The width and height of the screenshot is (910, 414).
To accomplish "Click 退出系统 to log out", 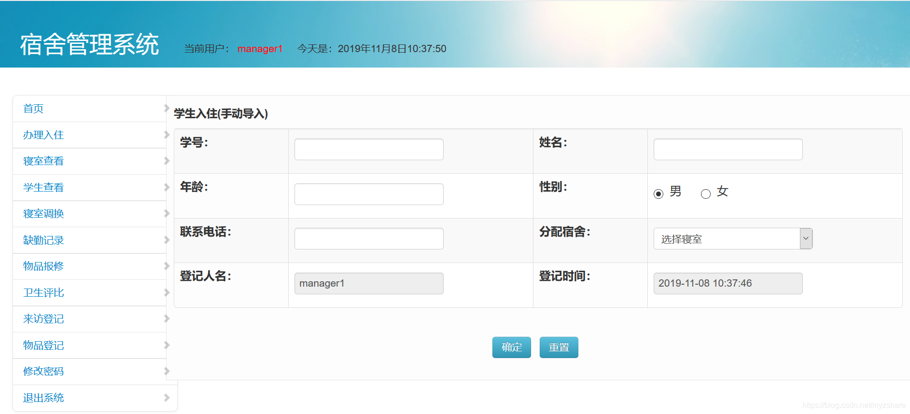I will click(43, 398).
